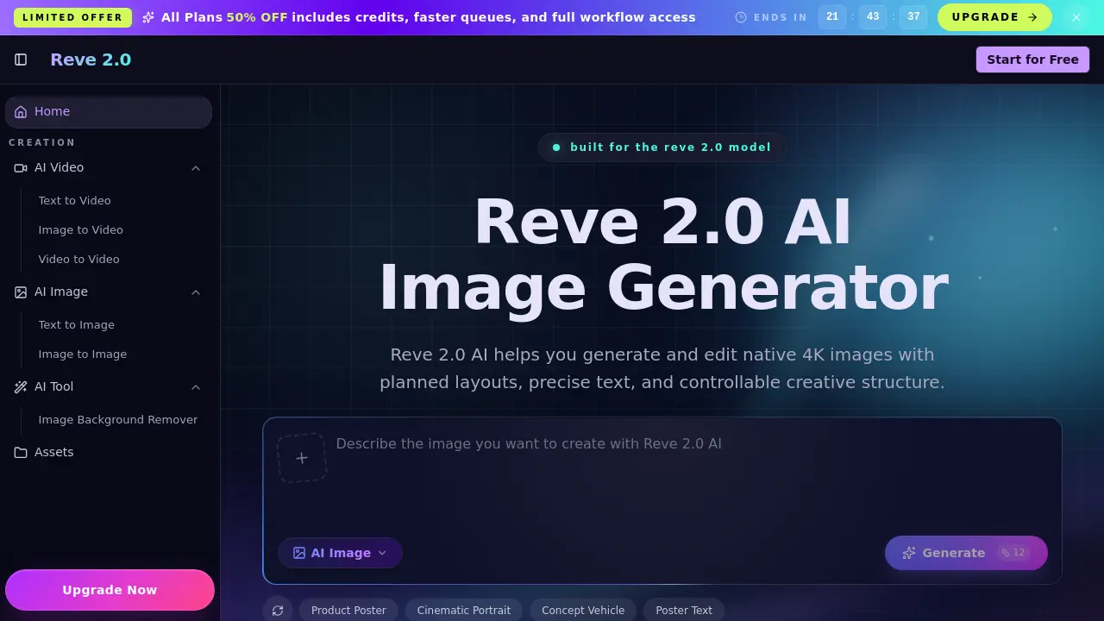The width and height of the screenshot is (1104, 621).
Task: Click Start for Free button
Action: click(1032, 60)
